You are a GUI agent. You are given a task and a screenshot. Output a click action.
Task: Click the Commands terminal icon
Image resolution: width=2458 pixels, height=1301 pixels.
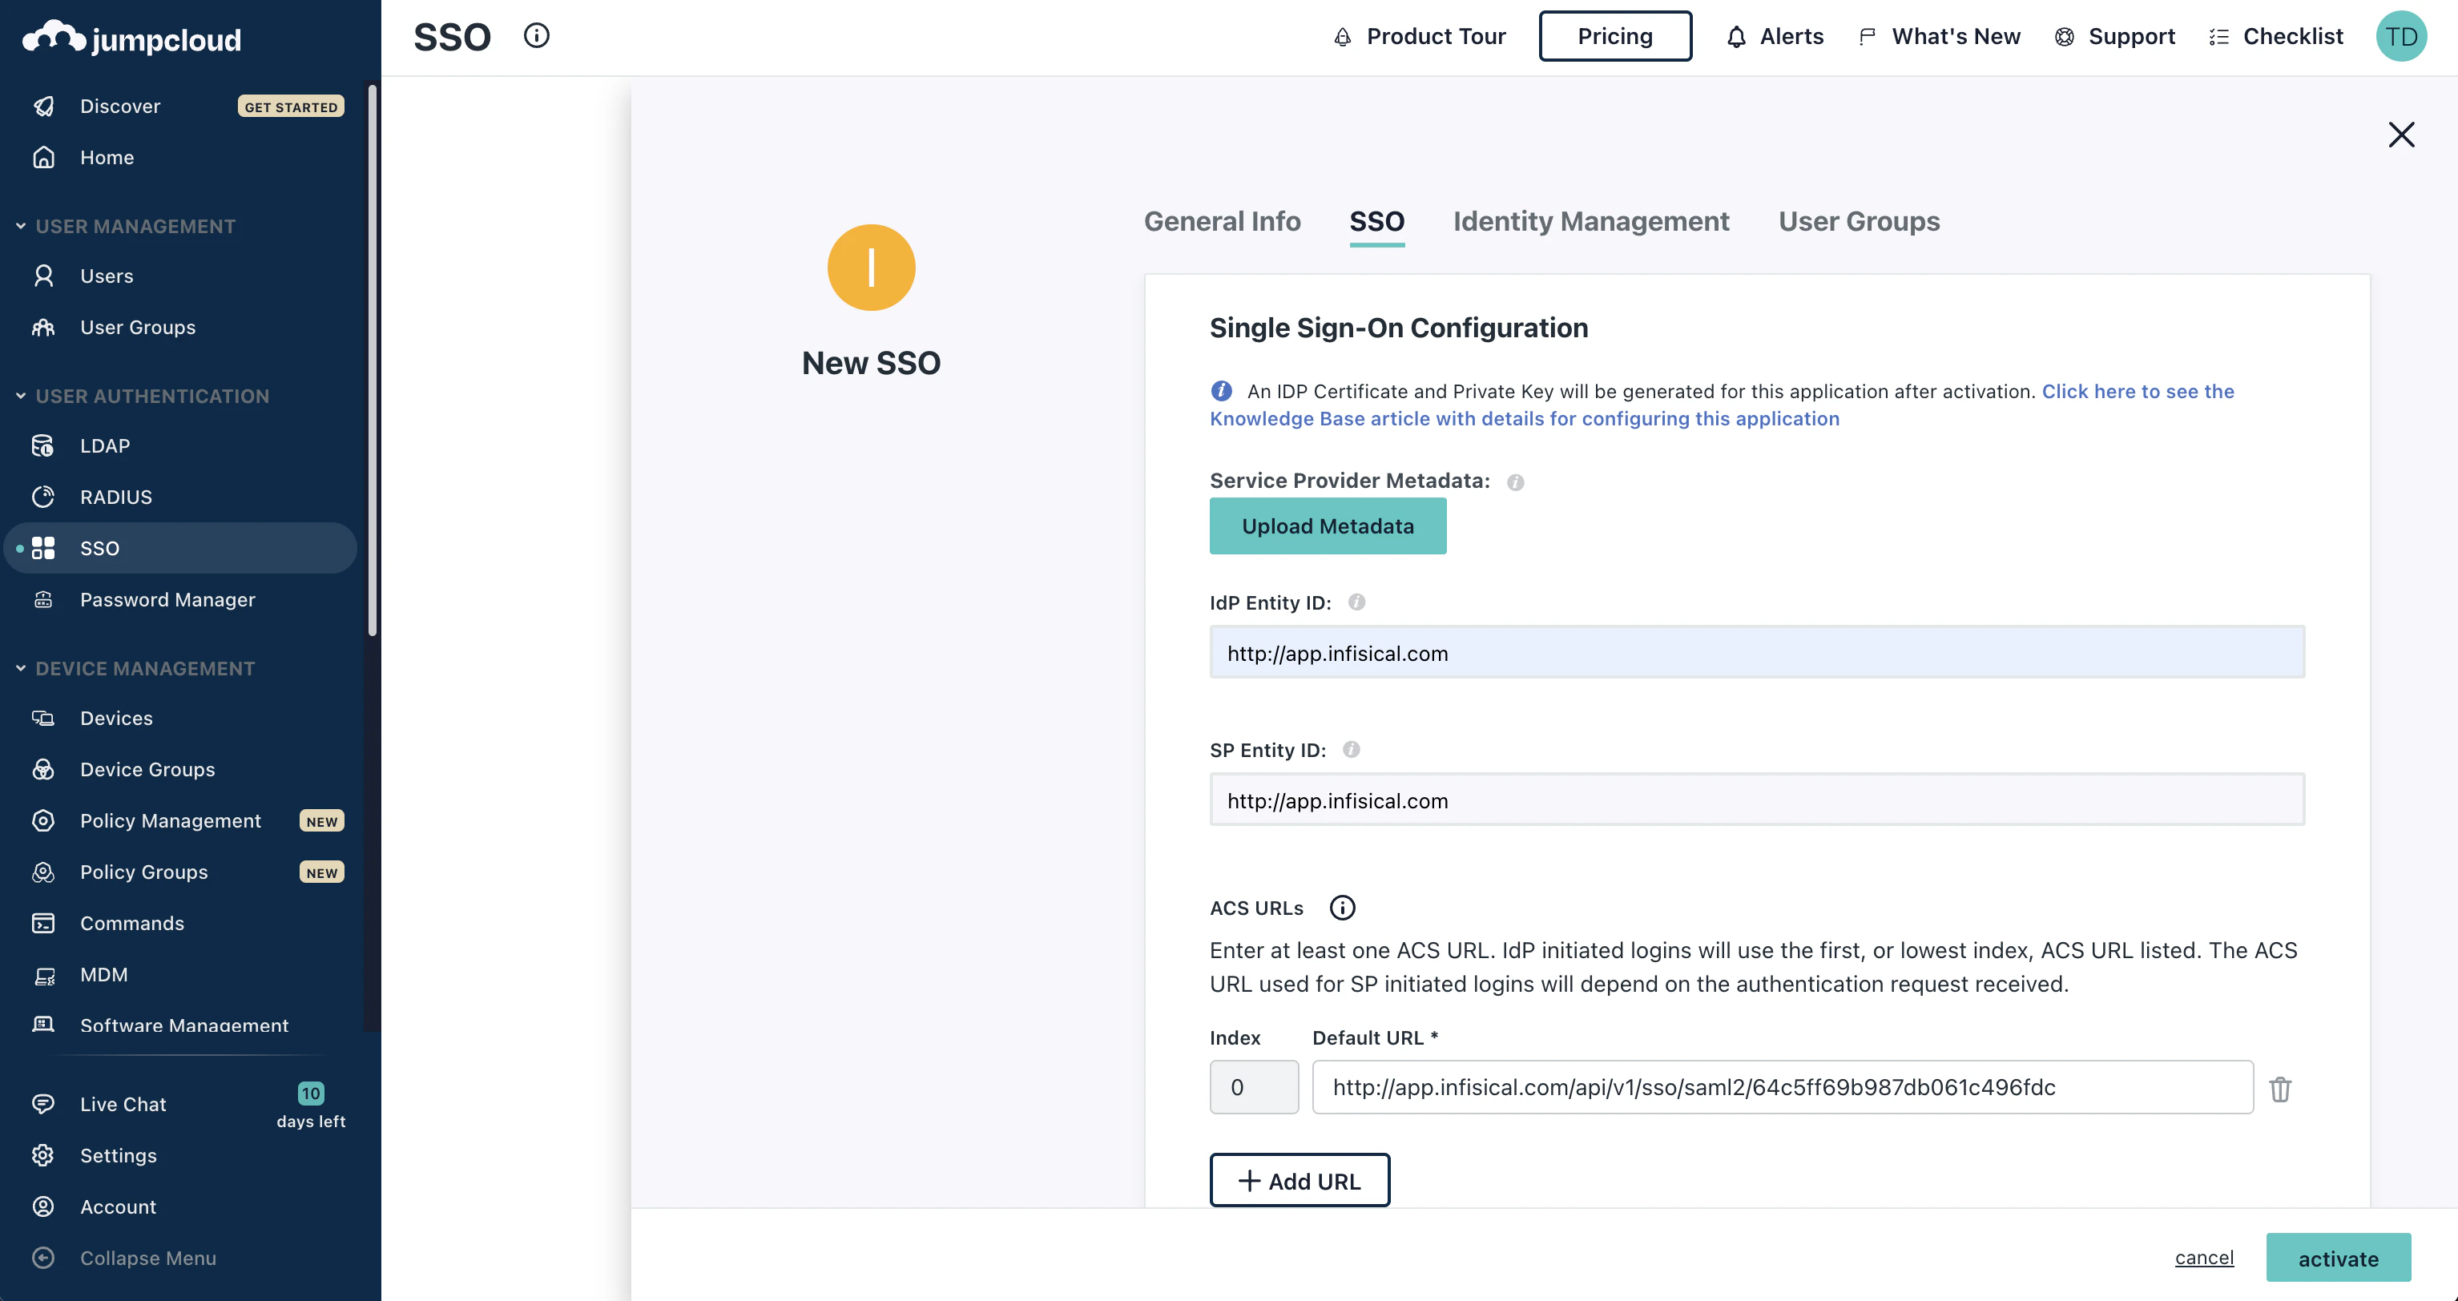(x=44, y=924)
